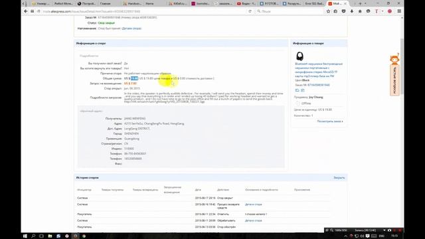The height and width of the screenshot is (239, 425).
Task: Switch to the YouTube Видео tab
Action: pyautogui.click(x=246, y=3)
